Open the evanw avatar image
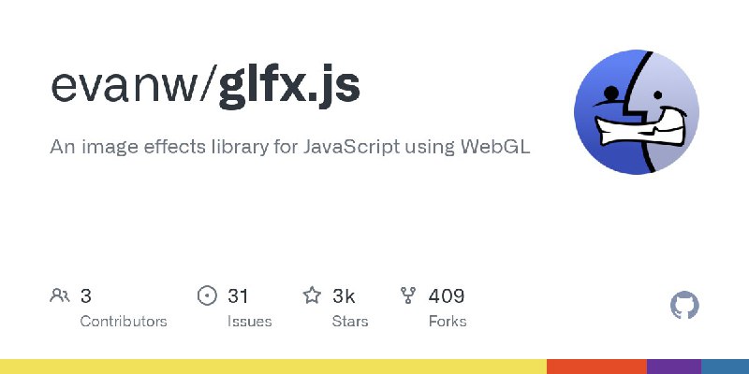This screenshot has width=749, height=374. pos(637,112)
